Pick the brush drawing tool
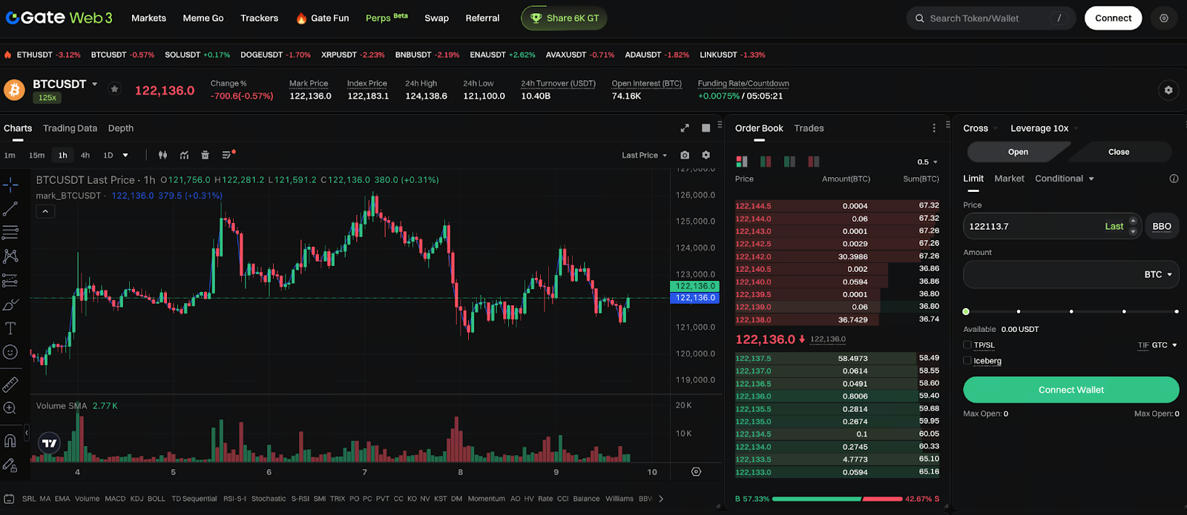 point(10,305)
